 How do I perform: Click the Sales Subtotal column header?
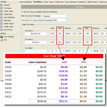tap(37, 62)
